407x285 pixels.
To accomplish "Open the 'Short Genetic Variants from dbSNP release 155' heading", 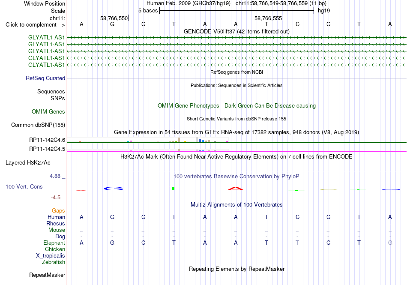I will tap(236, 119).
